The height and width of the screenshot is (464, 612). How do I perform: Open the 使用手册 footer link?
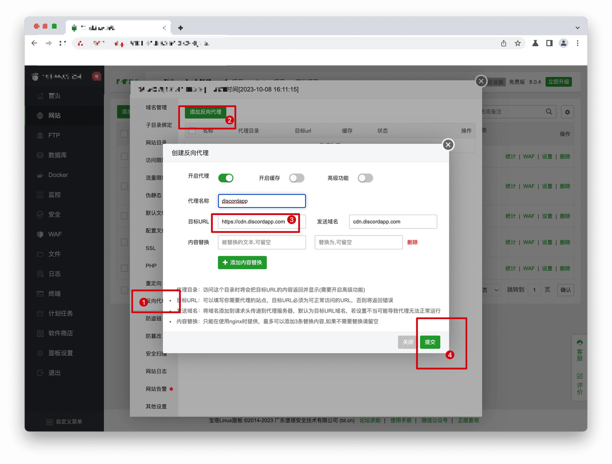point(401,421)
